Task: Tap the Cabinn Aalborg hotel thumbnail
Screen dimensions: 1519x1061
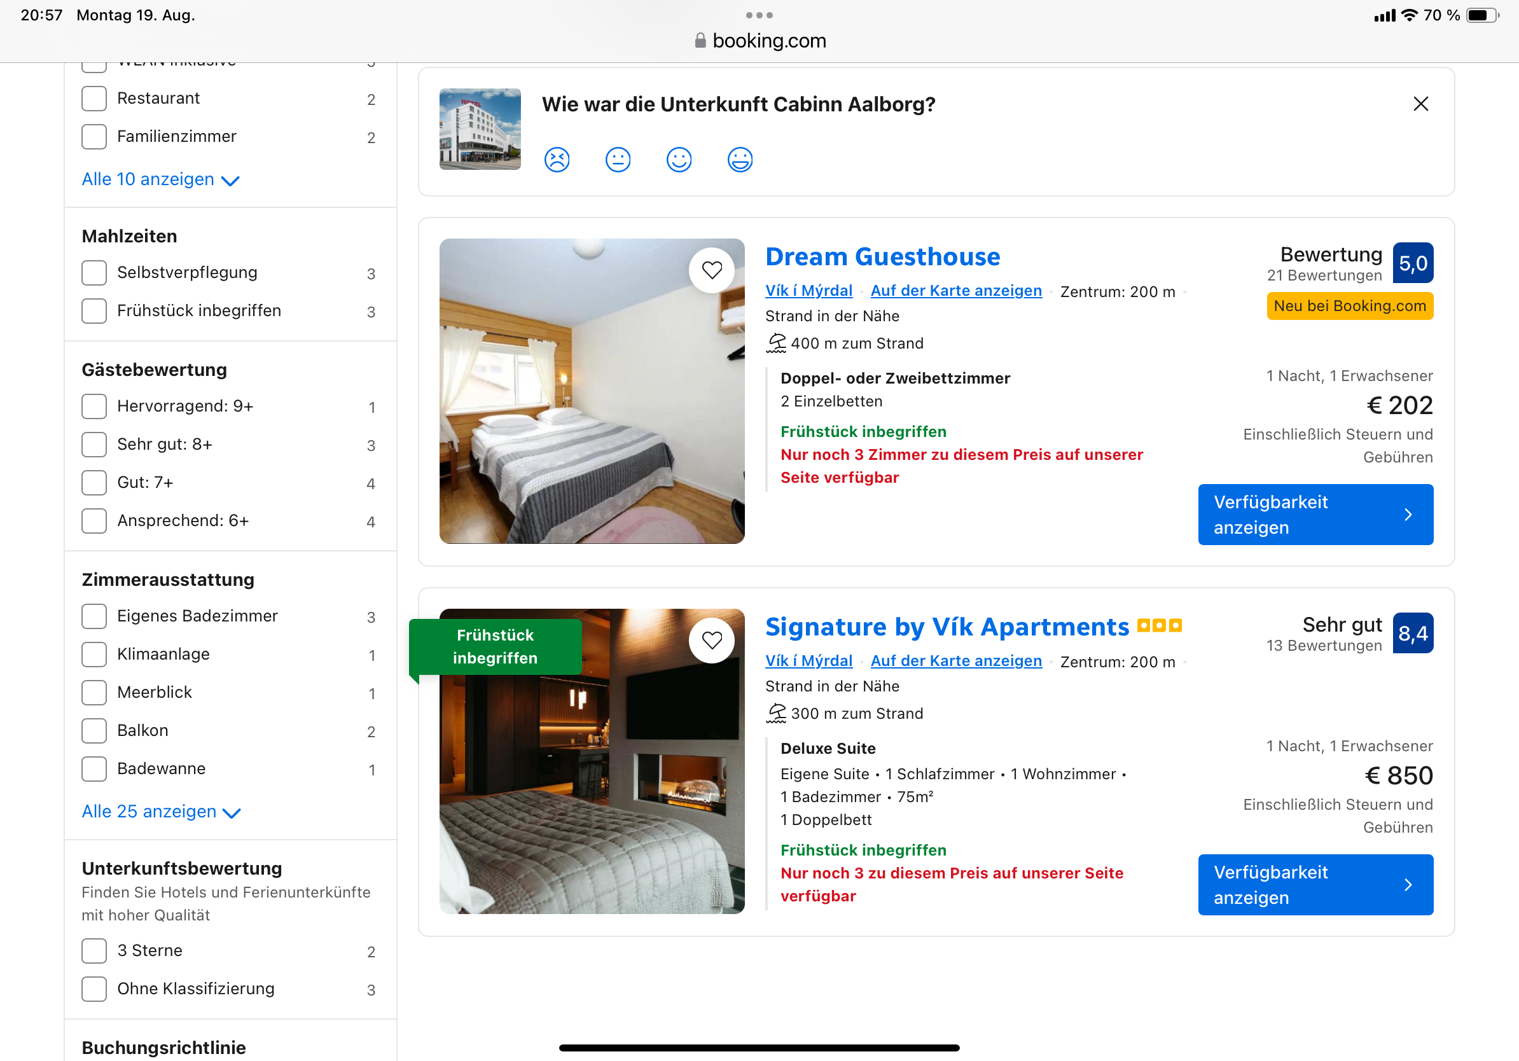Action: (480, 129)
